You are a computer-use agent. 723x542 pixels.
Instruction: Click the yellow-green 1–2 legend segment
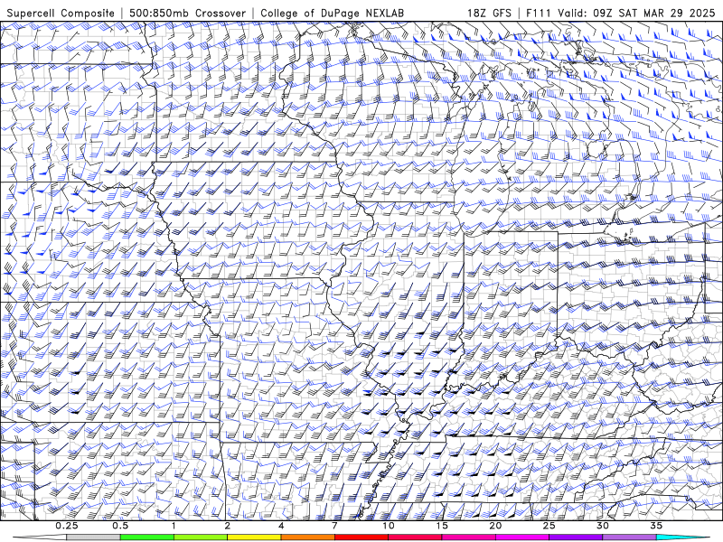click(x=201, y=537)
